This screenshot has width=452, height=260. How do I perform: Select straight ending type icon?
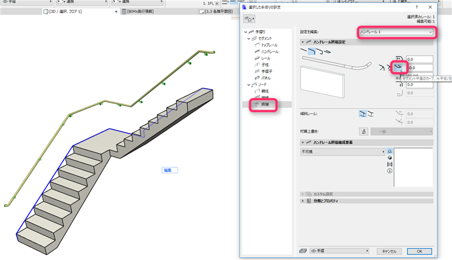304,51
